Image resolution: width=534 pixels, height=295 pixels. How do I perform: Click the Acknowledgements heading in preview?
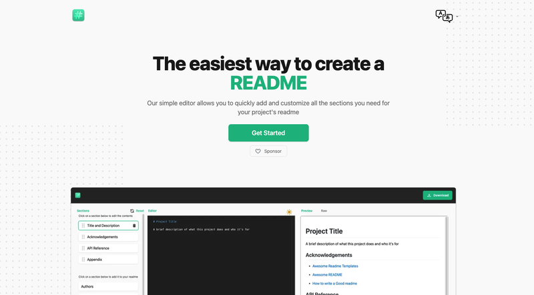point(328,255)
